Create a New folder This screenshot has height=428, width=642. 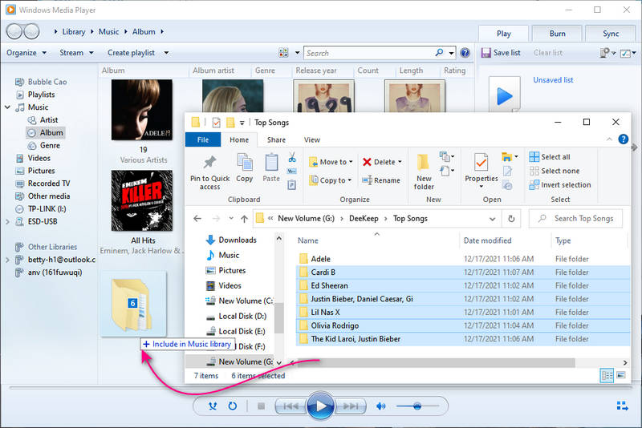click(424, 172)
